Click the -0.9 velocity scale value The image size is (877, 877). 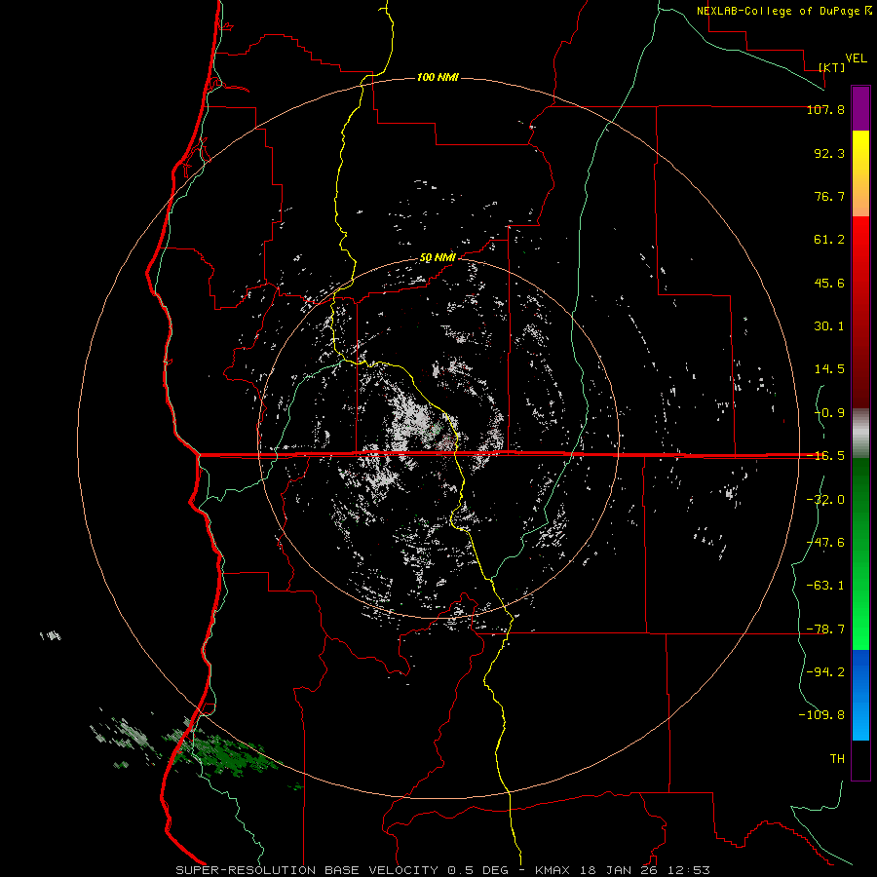(829, 413)
